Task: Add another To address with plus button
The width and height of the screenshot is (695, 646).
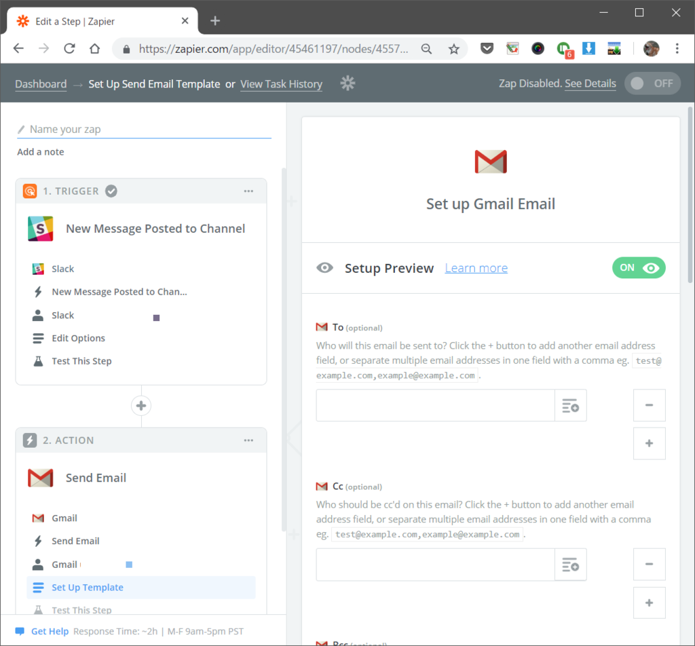Action: (649, 443)
